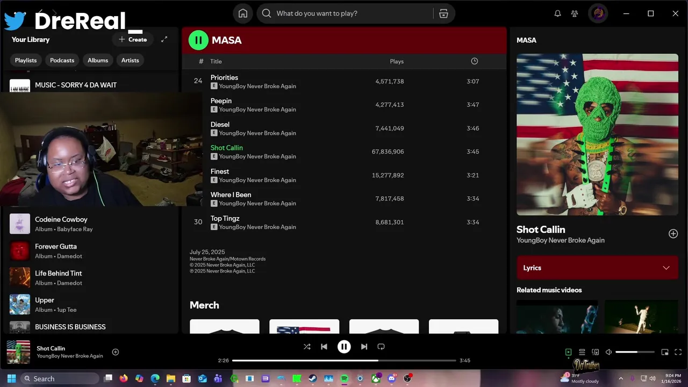Toggle Now Playing view panel
Screen dimensions: 688x387
pyautogui.click(x=568, y=352)
